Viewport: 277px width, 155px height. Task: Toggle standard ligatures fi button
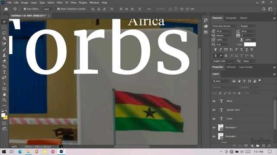click(x=216, y=56)
